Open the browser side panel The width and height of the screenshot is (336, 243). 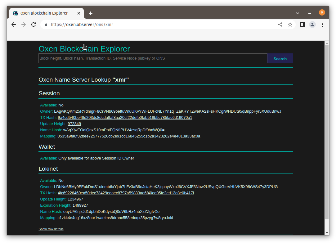pyautogui.click(x=302, y=25)
